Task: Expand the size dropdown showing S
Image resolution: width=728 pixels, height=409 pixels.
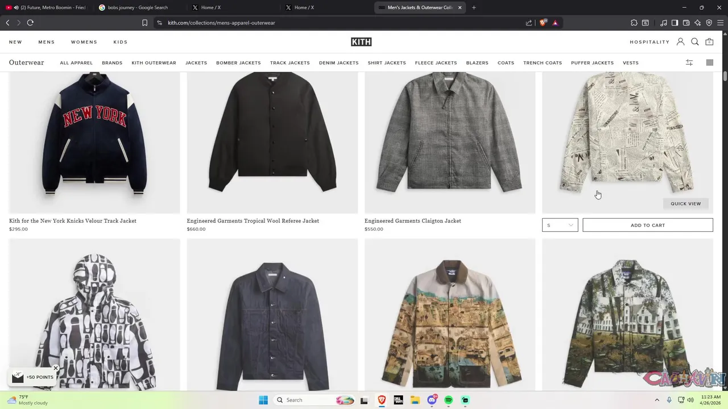Action: point(560,225)
